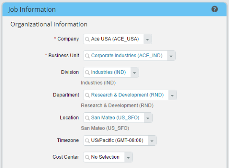This screenshot has width=229, height=168.
Task: Click the Research & Development (RND) field value
Action: 127,95
